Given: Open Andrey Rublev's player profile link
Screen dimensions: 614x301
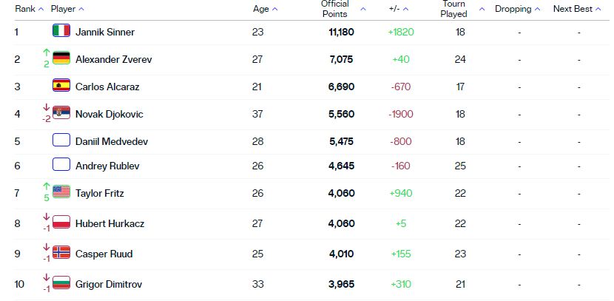Looking at the screenshot, I should click(x=107, y=166).
